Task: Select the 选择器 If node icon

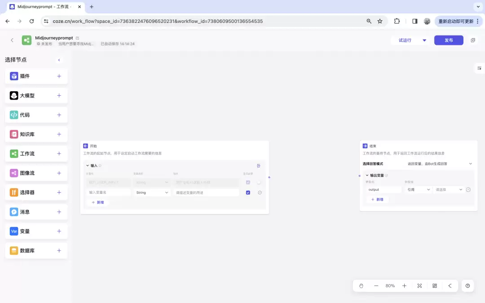Action: coord(14,192)
